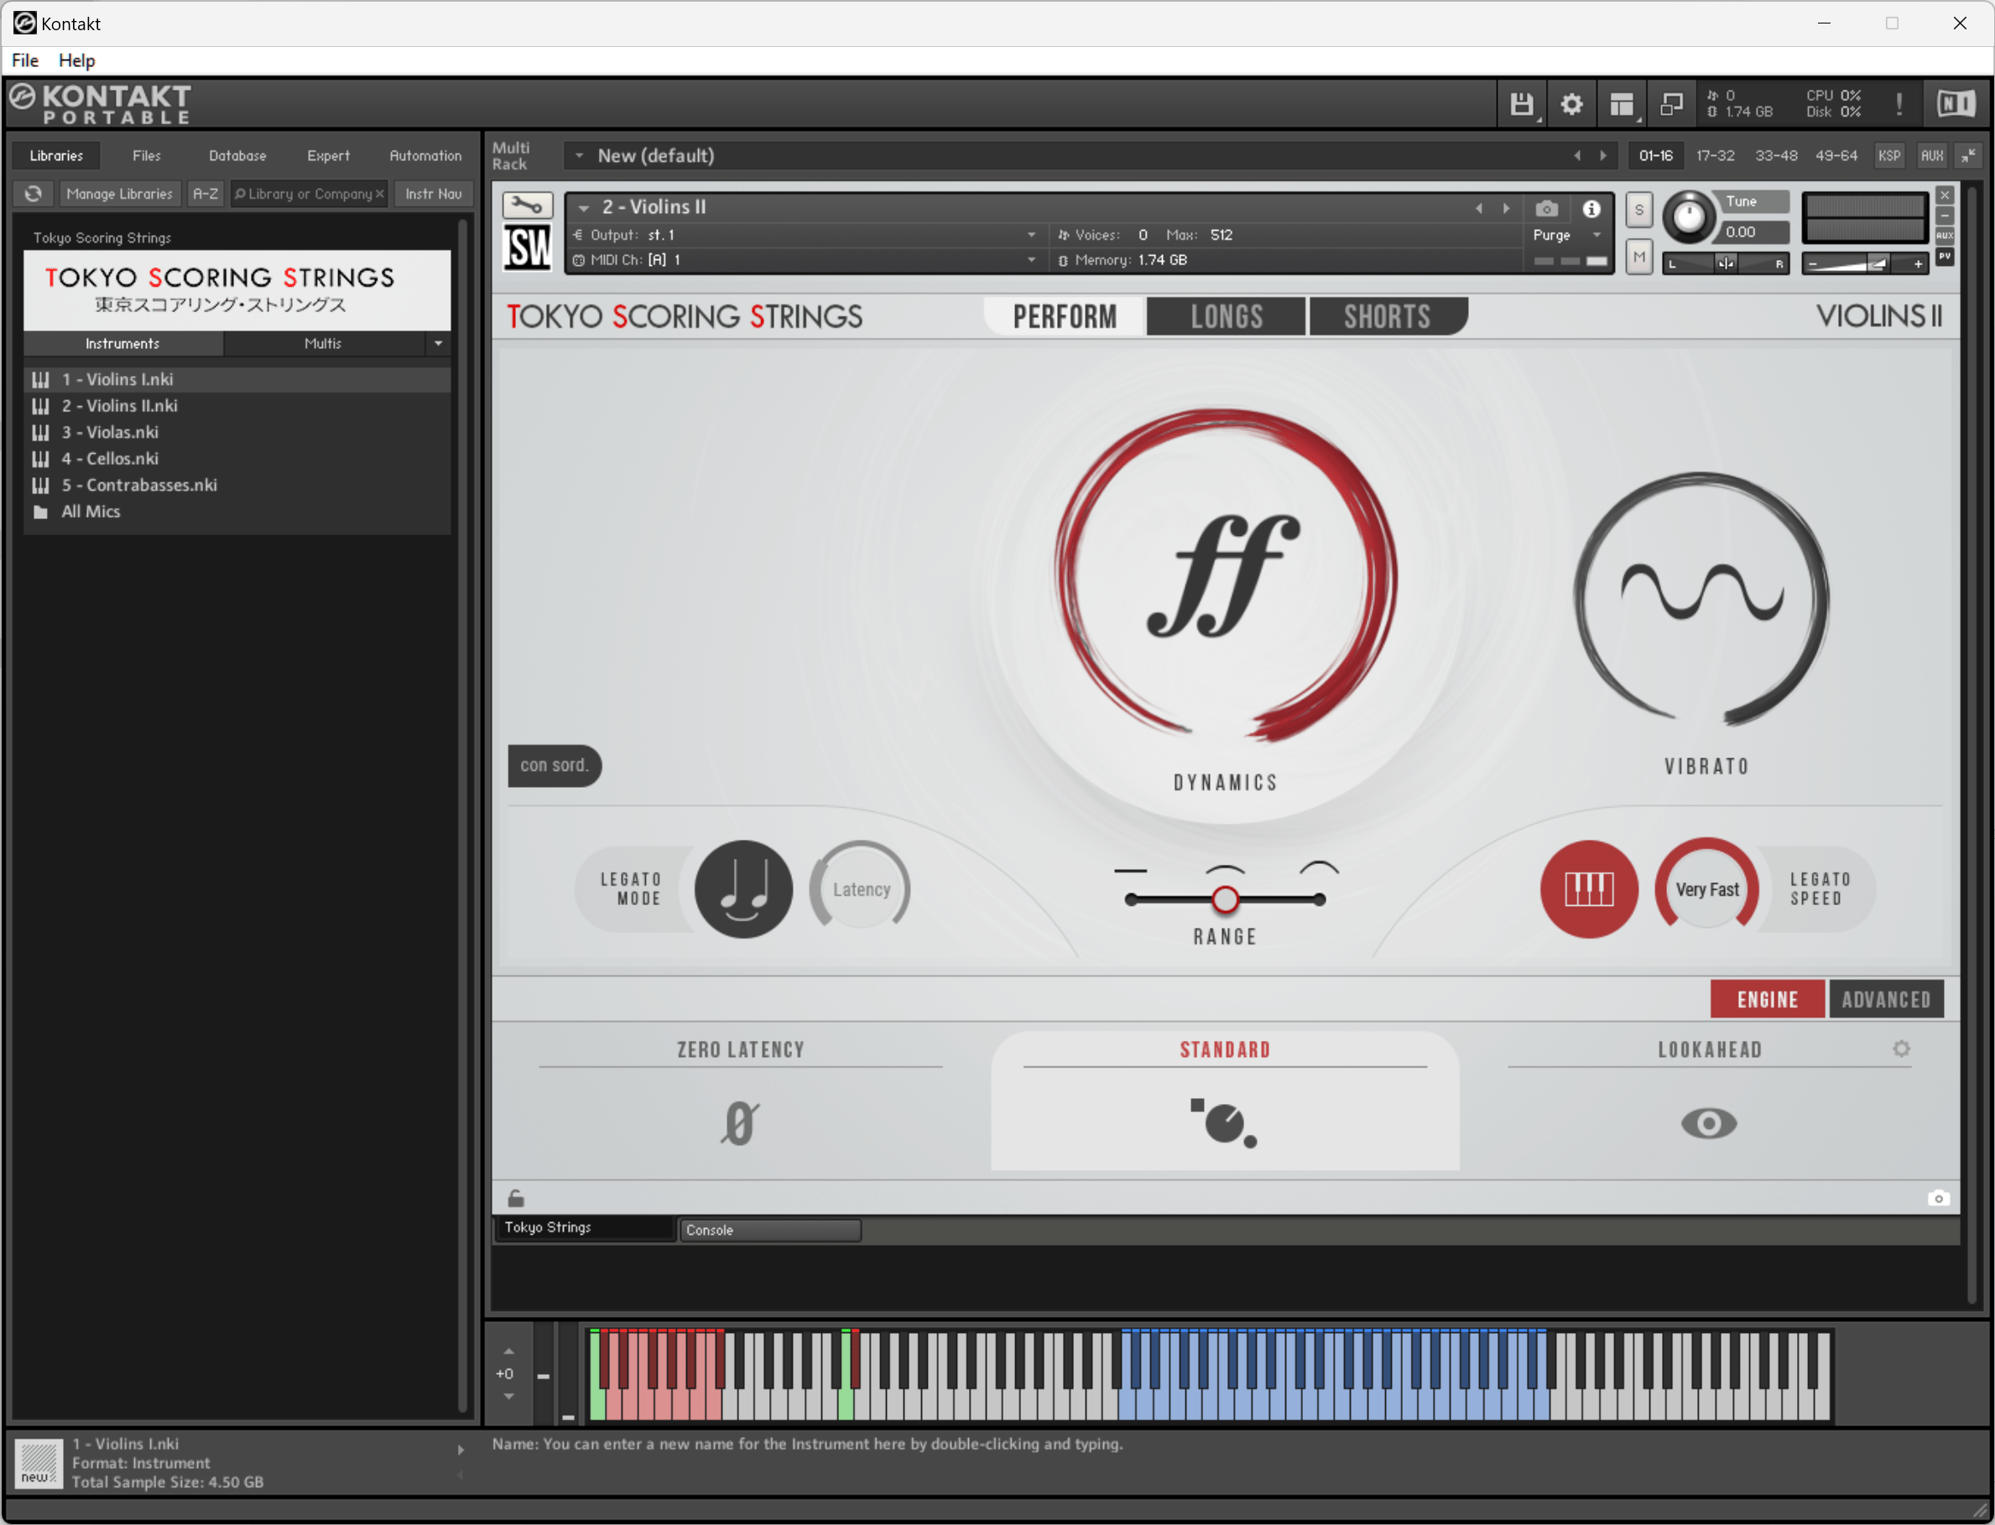Click the ADVANCED button

point(1885,999)
